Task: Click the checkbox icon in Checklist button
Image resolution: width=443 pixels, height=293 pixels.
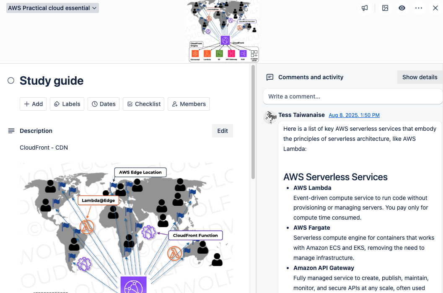Action: (130, 104)
